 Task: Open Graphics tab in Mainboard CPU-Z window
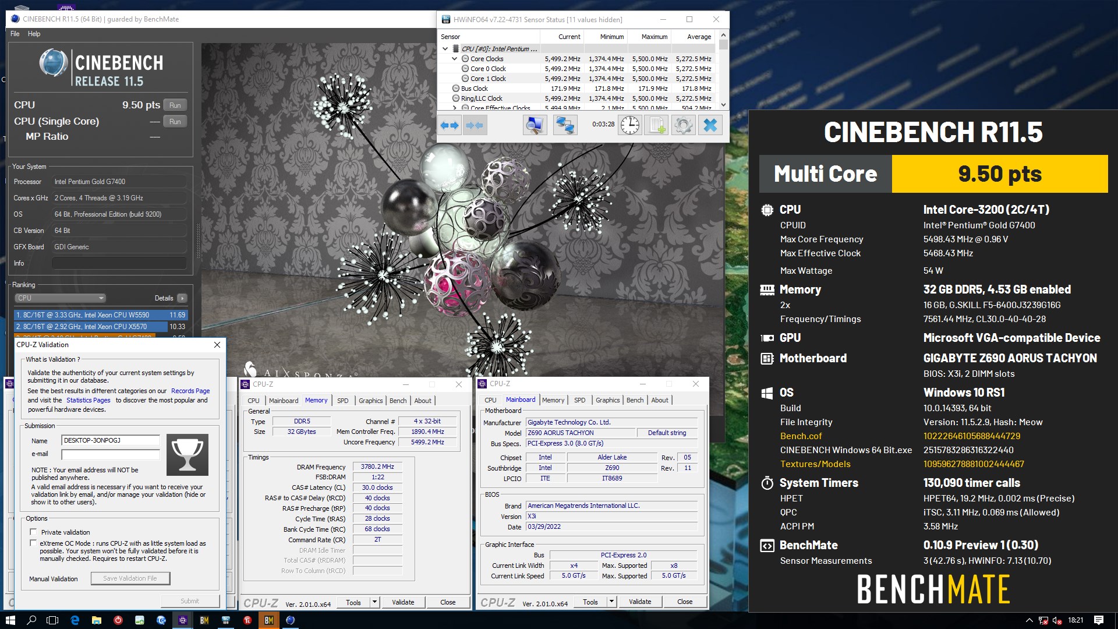608,400
